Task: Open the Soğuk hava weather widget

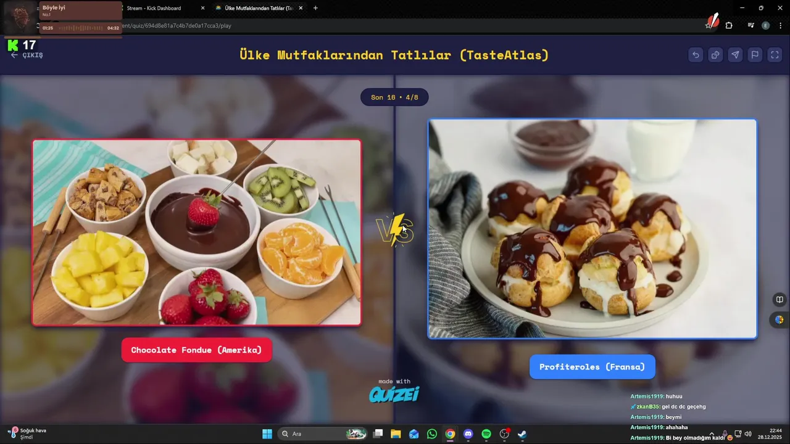Action: 27,434
